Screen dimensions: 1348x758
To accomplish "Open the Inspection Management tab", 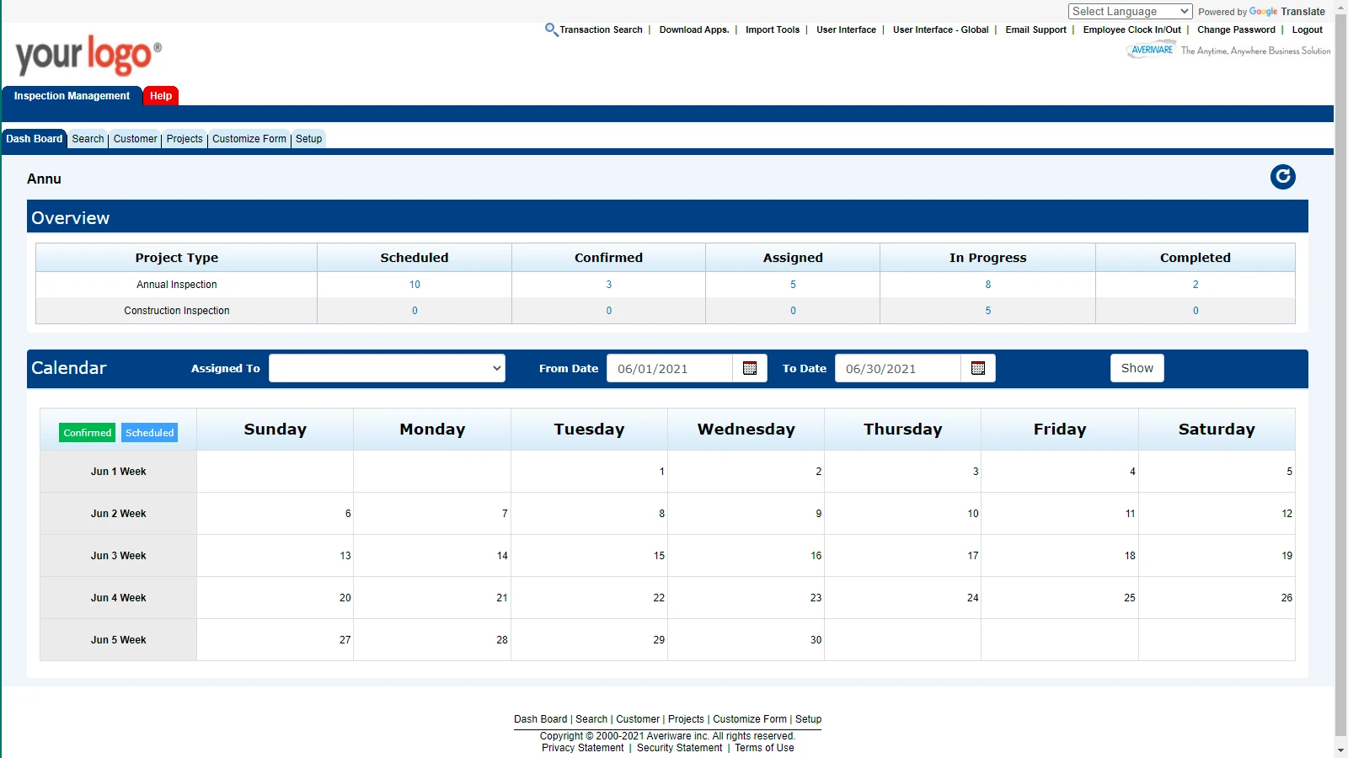I will [72, 96].
